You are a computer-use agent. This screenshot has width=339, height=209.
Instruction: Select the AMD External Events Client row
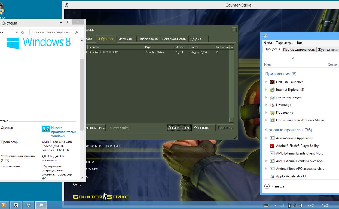[x=301, y=153]
